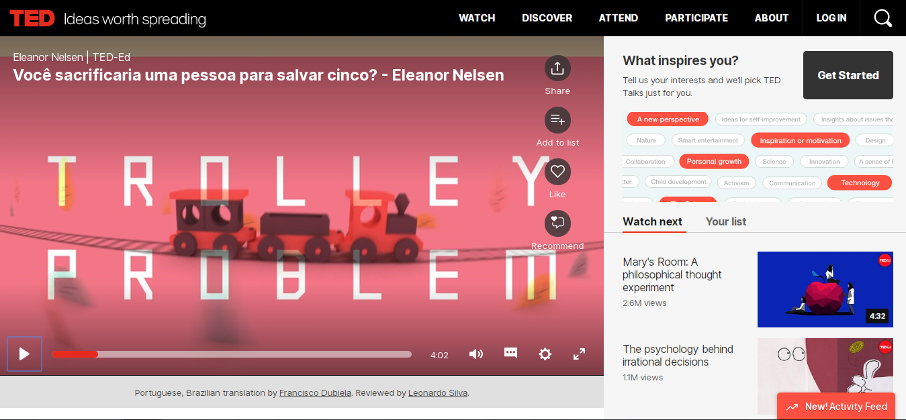This screenshot has width=906, height=420.
Task: Open 'Mary's Room' talk title
Action: coord(672,274)
